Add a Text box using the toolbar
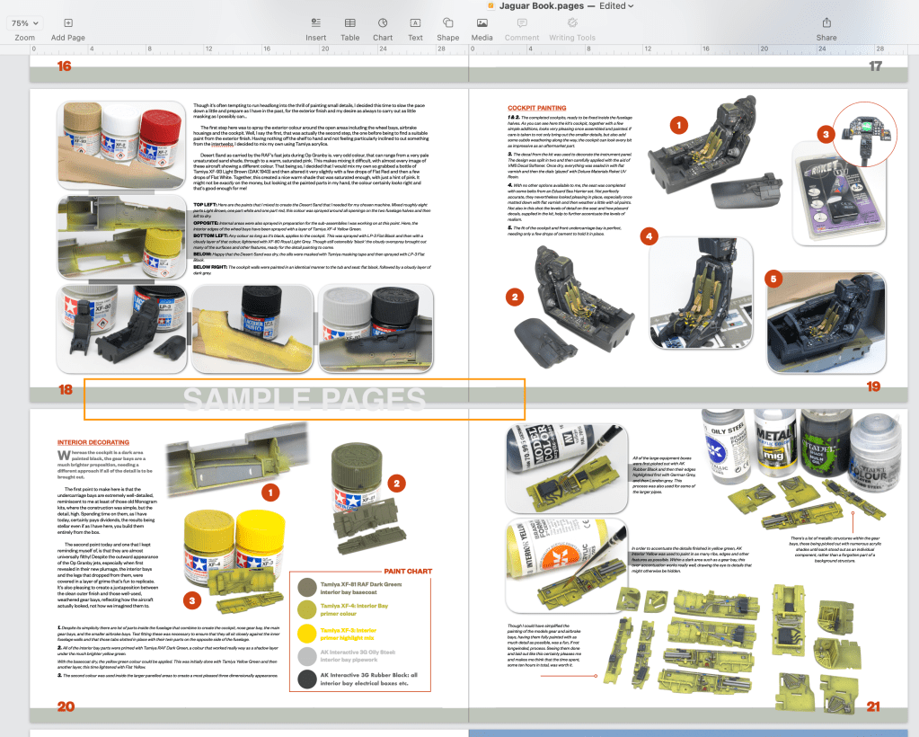The width and height of the screenshot is (919, 737). tap(415, 22)
